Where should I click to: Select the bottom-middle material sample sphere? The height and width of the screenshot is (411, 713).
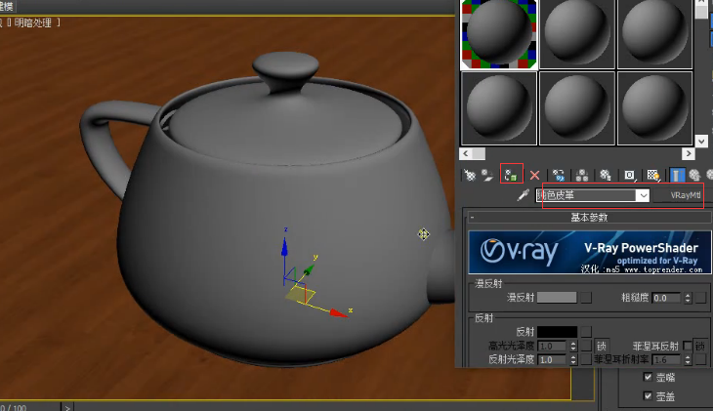click(x=577, y=108)
